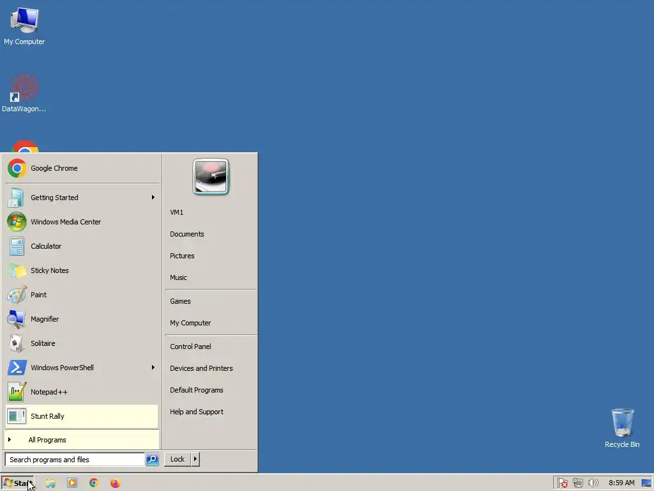This screenshot has height=491, width=654.
Task: Open Google Chrome from Start menu
Action: click(x=82, y=168)
